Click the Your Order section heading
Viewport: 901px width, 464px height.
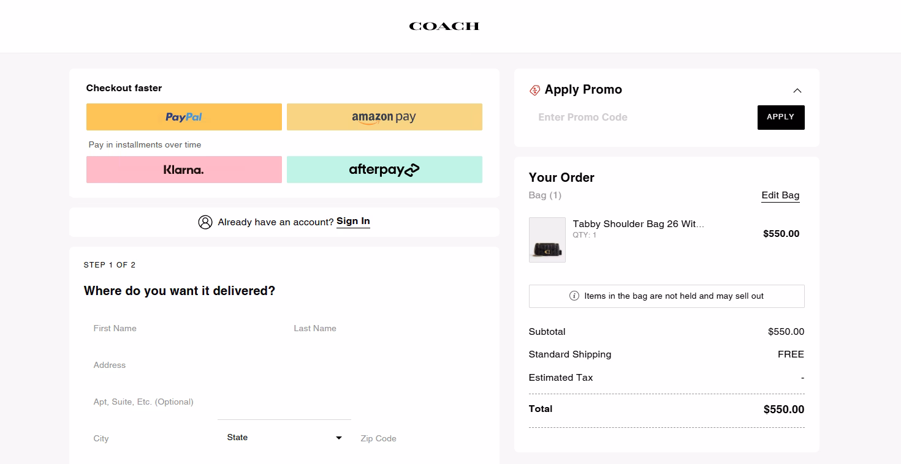(561, 178)
